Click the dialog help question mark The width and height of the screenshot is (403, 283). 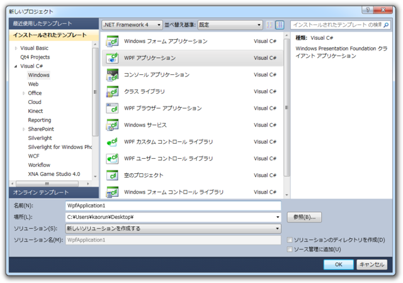[368, 10]
